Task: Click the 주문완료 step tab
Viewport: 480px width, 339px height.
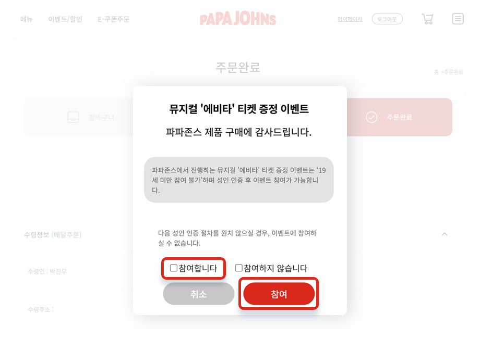Action: click(x=399, y=117)
